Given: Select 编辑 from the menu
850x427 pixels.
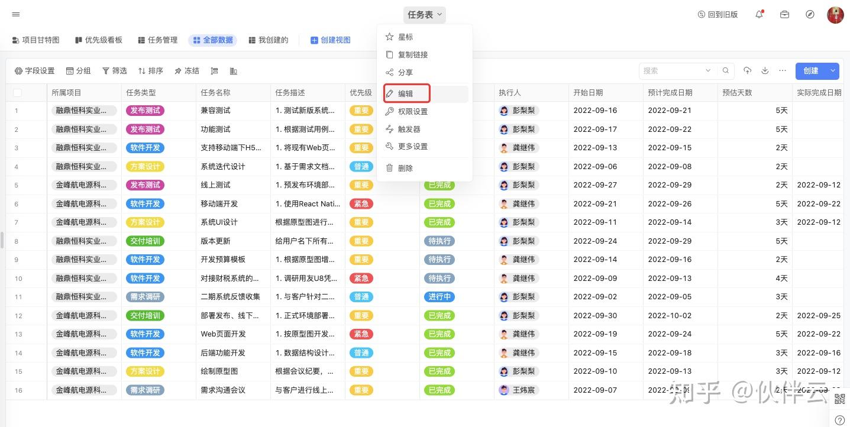Looking at the screenshot, I should pos(425,93).
